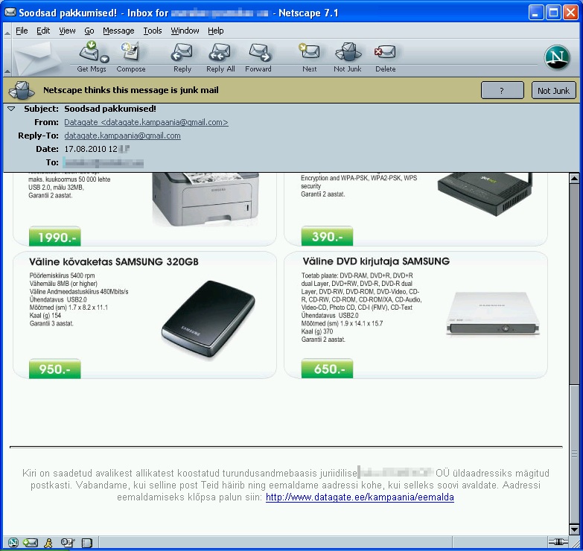Minimize the Netscape window
Screen dimensions: 583x551
click(535, 13)
